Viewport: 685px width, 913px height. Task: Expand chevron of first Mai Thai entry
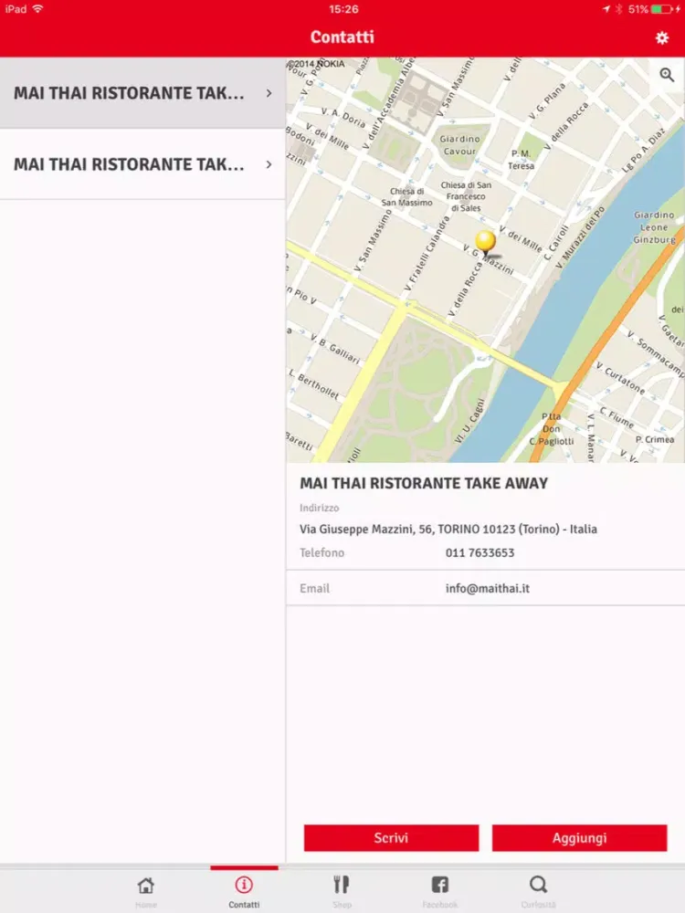[269, 93]
